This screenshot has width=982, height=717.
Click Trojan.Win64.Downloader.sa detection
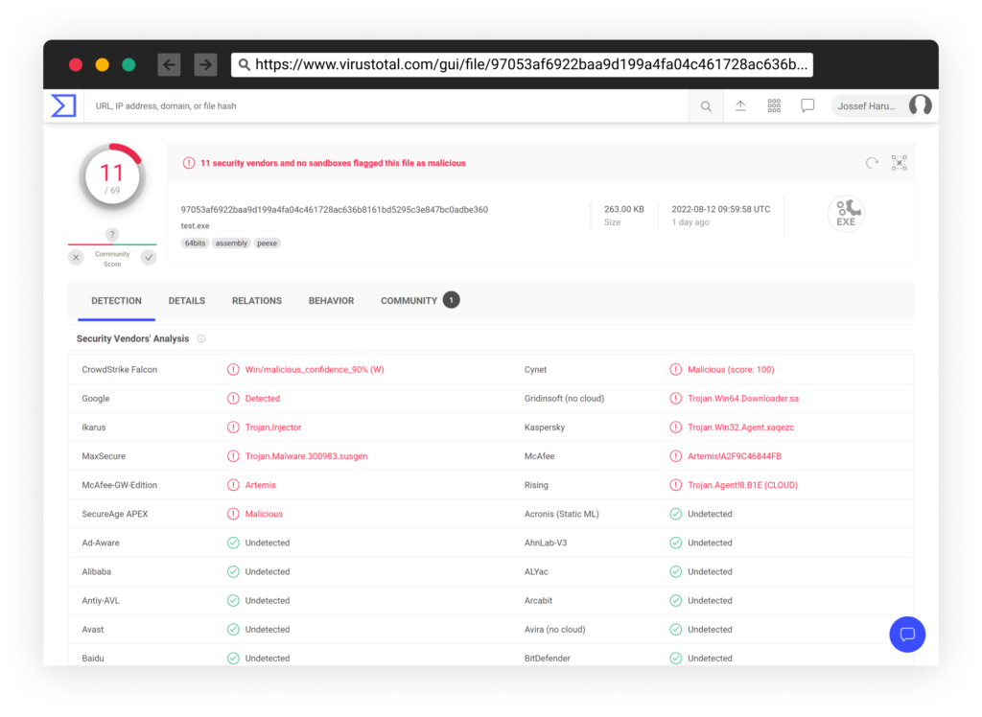743,398
